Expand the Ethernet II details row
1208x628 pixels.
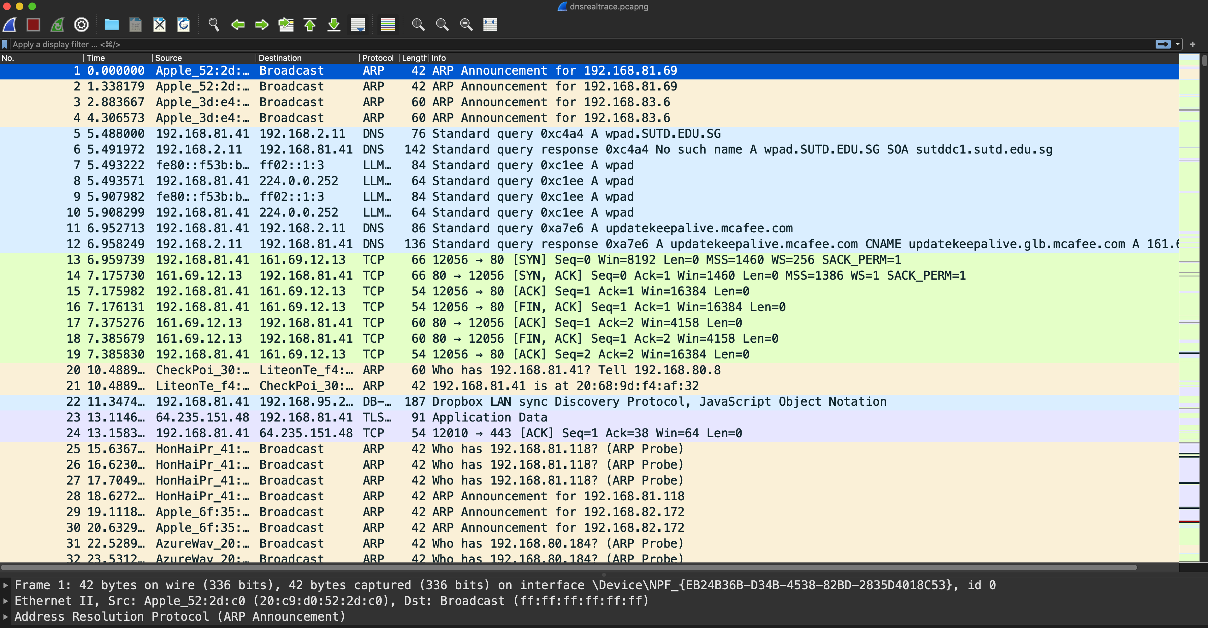6,601
